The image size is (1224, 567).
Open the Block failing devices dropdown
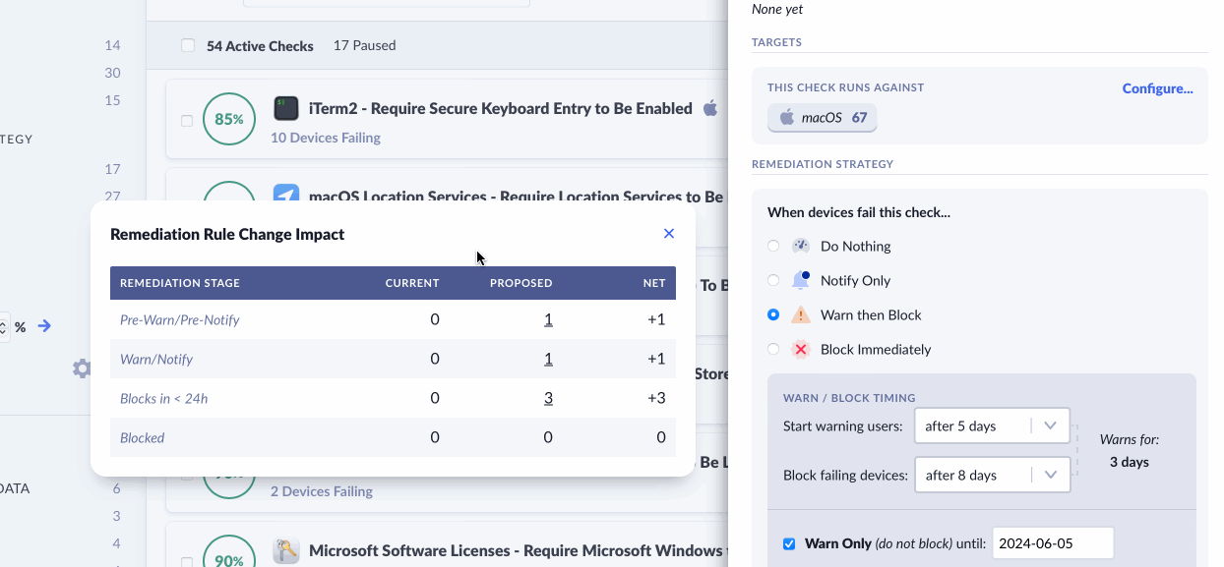pos(991,475)
